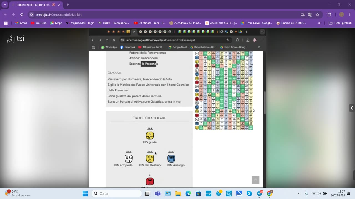Screen dimensions: 355x199
Task: Open Telegram from the taskbar
Action: click(x=259, y=193)
